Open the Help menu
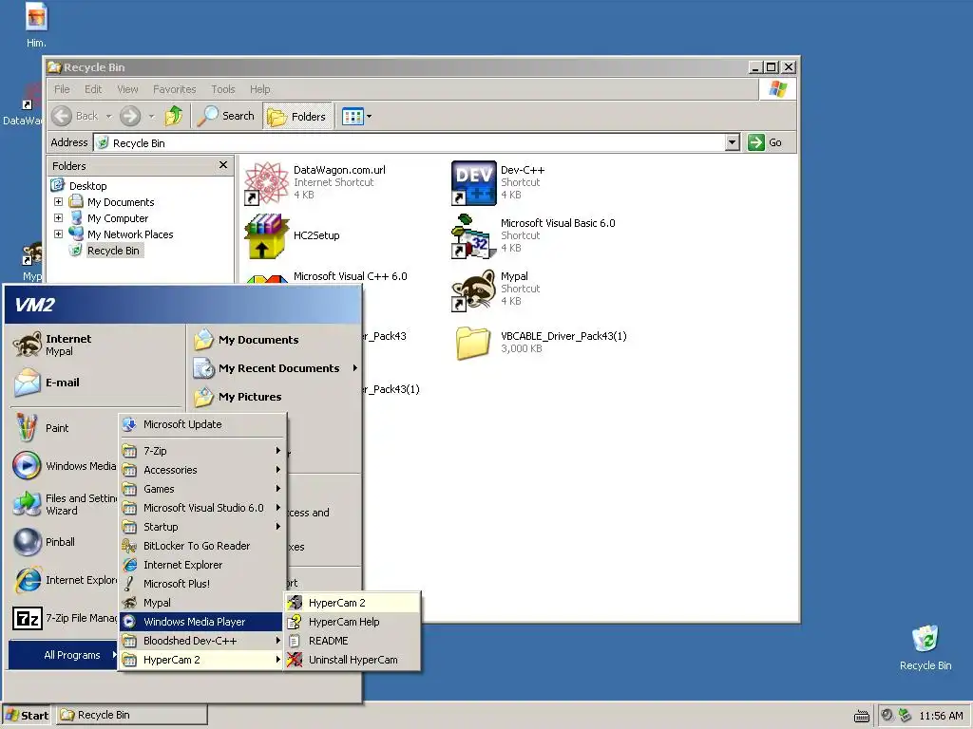The height and width of the screenshot is (729, 973). pyautogui.click(x=260, y=89)
